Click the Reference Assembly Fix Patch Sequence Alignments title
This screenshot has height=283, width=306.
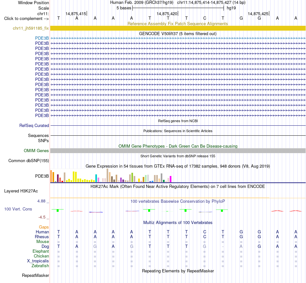point(177,24)
